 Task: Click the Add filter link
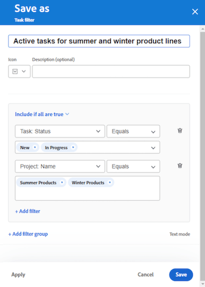[28, 211]
